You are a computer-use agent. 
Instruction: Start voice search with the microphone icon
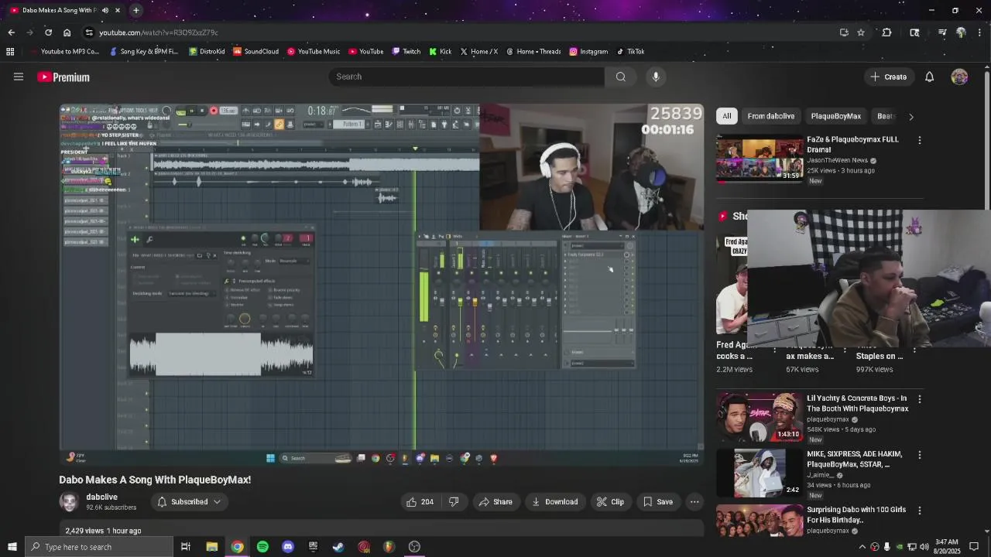click(x=656, y=77)
